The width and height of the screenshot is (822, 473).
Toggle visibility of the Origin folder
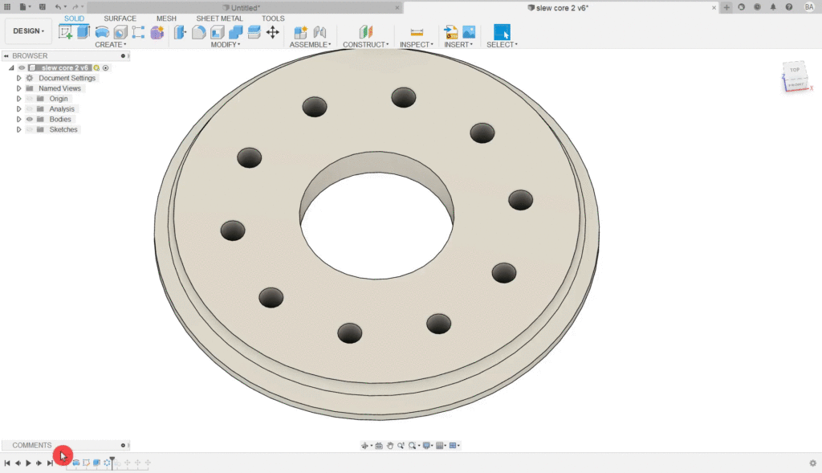tap(30, 99)
